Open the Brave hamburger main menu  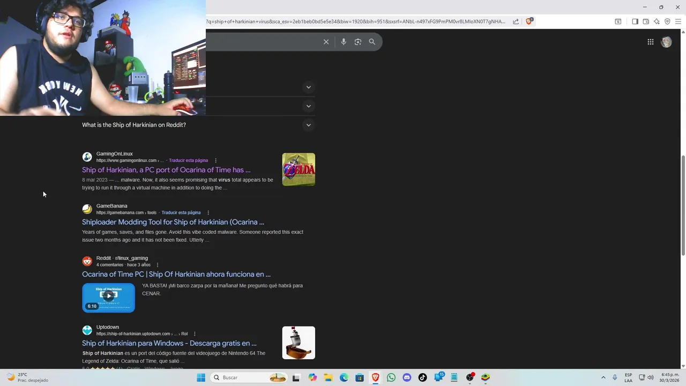tap(678, 21)
